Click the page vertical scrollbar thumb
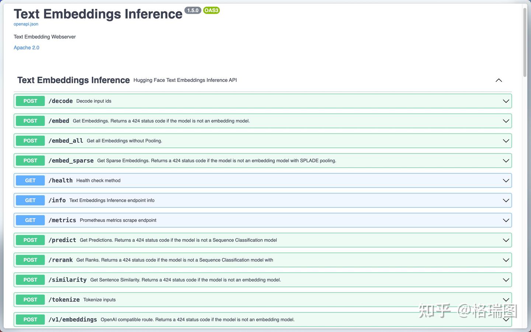 525,41
